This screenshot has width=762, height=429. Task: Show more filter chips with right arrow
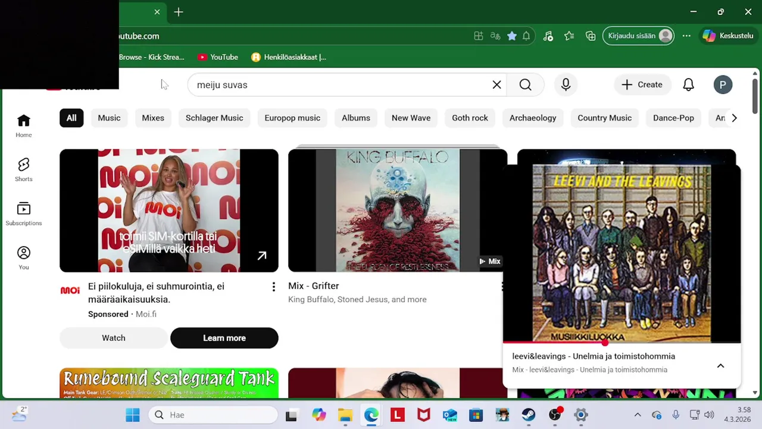click(x=734, y=118)
